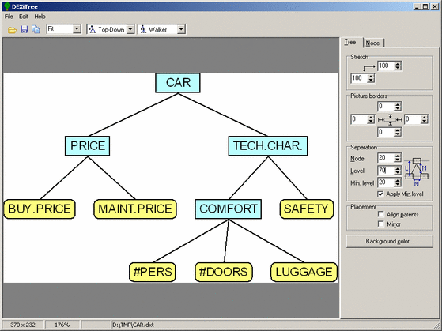Uncheck the Apply Min level checkbox
The height and width of the screenshot is (331, 442).
point(380,194)
